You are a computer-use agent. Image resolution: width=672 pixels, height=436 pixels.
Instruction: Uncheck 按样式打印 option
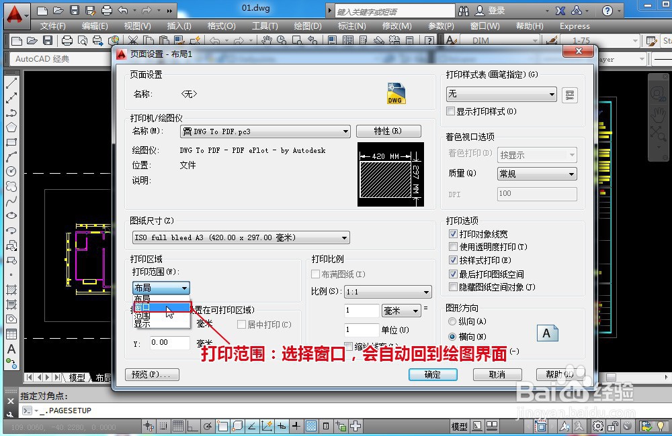point(453,260)
